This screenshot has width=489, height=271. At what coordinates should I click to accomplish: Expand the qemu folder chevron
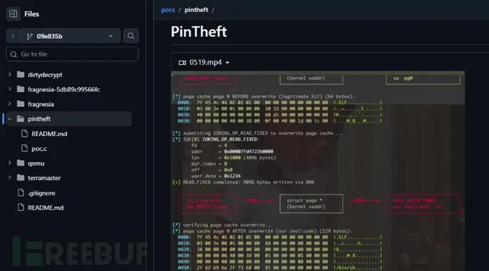[10, 163]
